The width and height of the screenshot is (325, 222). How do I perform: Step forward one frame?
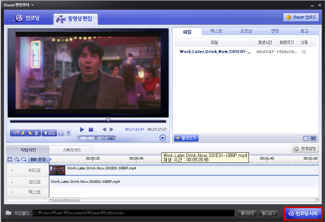point(111,129)
